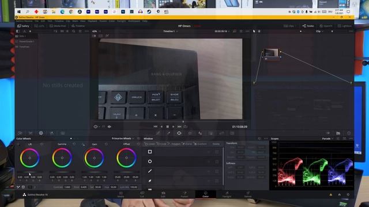Mute the viewer audio speaker icon
This screenshot has width=369, height=207.
coord(110,126)
